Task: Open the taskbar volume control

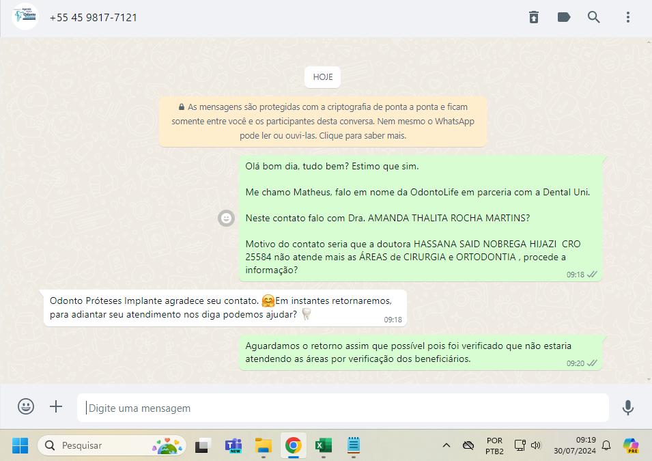Action: (x=536, y=445)
